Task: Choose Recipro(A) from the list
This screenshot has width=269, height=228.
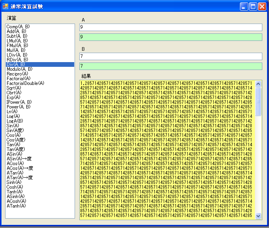Action: (x=40, y=74)
